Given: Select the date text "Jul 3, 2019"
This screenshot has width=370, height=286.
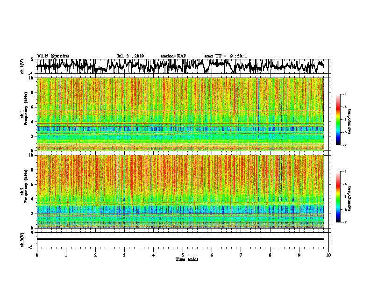Looking at the screenshot, I should 130,56.
